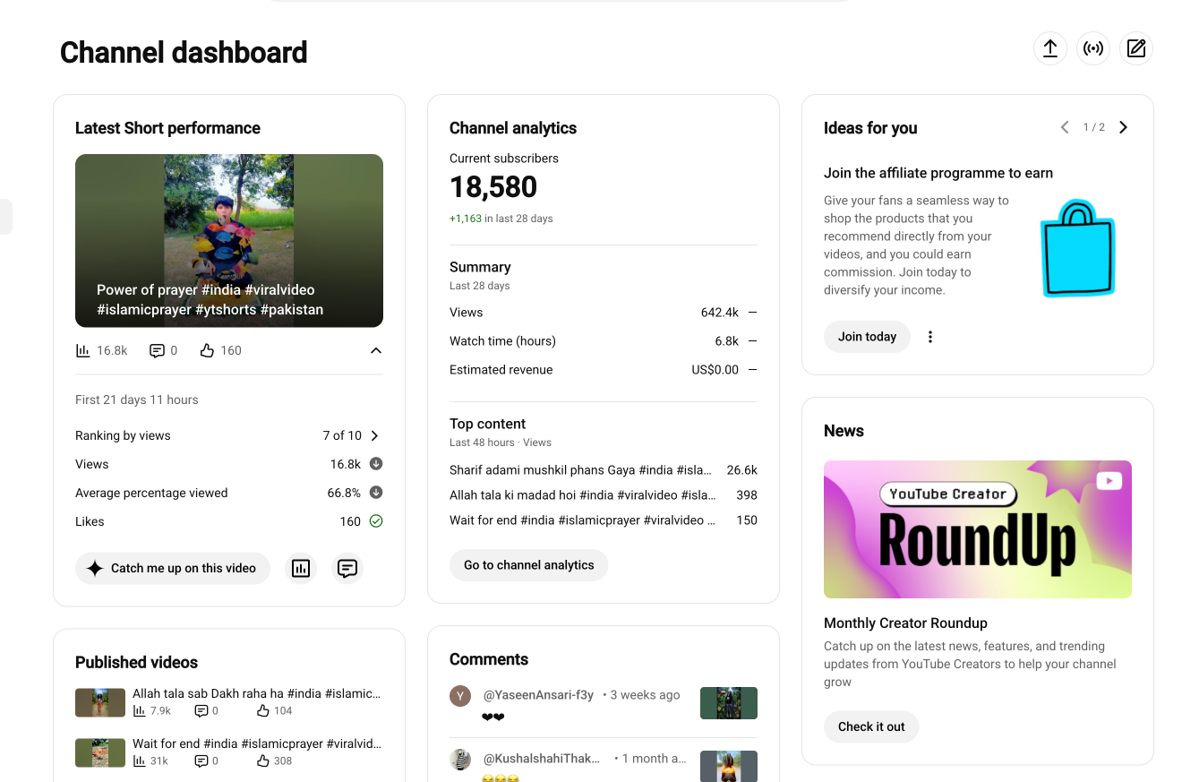This screenshot has width=1199, height=782.
Task: Click video thumbnail beside KushalshahiThak comment
Action: (x=729, y=766)
